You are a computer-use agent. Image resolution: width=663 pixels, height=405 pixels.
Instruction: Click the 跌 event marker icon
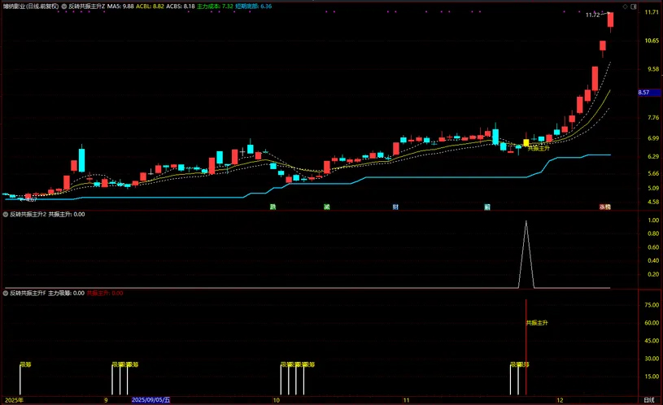pyautogui.click(x=274, y=207)
